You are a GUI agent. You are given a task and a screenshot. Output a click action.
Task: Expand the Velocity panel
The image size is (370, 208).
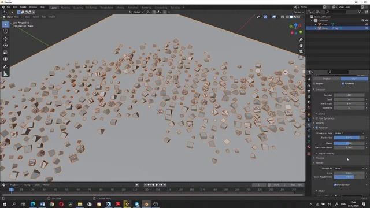click(x=314, y=123)
